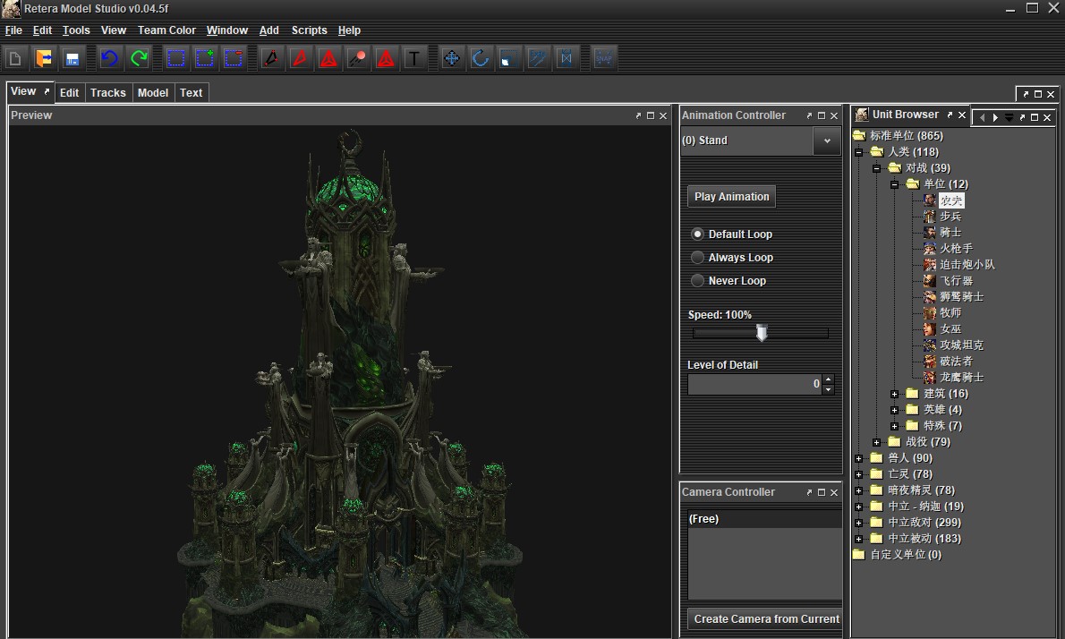Select Default Loop radio button
This screenshot has width=1065, height=639.
coord(697,234)
